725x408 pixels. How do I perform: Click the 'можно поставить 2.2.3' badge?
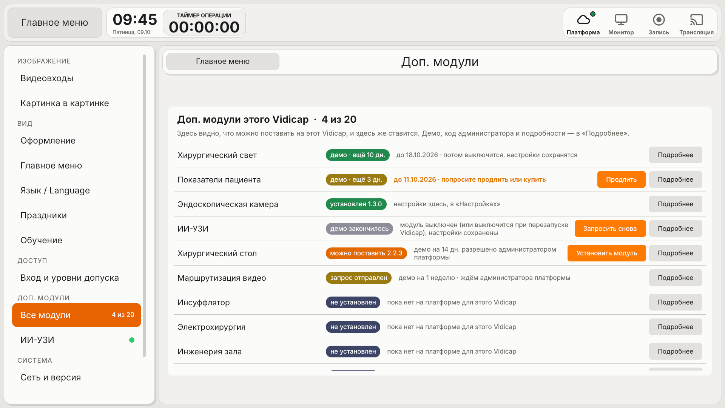[x=366, y=253]
